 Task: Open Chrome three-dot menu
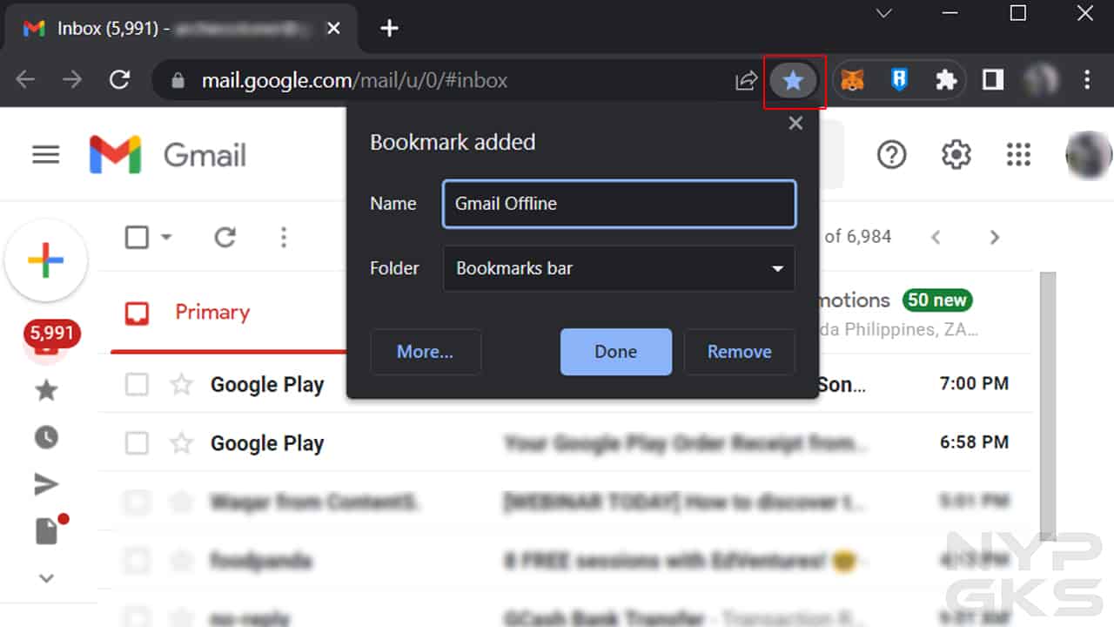coord(1087,80)
